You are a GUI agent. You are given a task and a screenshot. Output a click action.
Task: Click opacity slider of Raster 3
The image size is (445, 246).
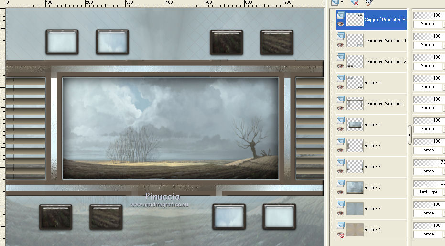tap(429, 204)
